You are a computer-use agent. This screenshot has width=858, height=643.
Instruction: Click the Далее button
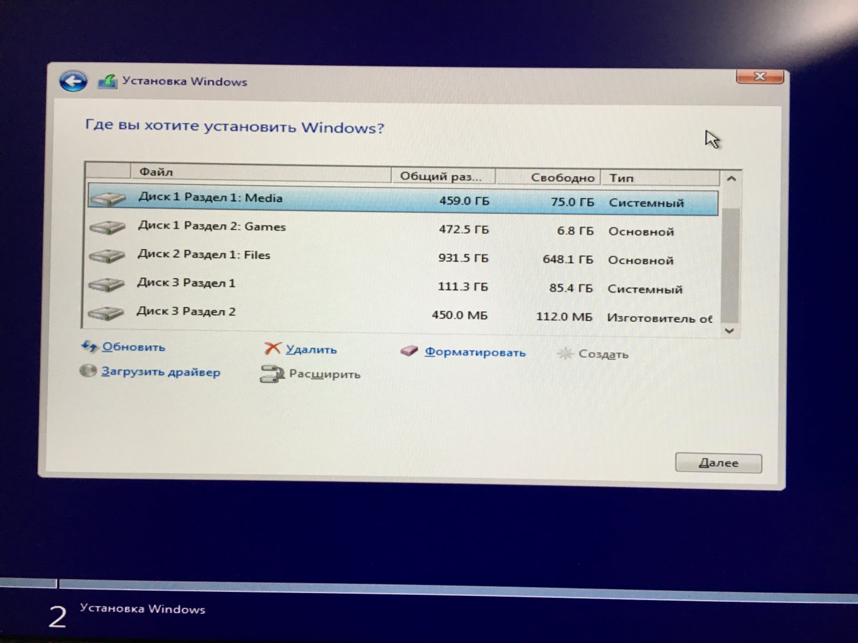pos(718,463)
